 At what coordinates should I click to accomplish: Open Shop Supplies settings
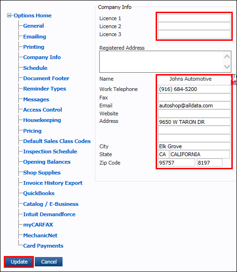[42, 173]
